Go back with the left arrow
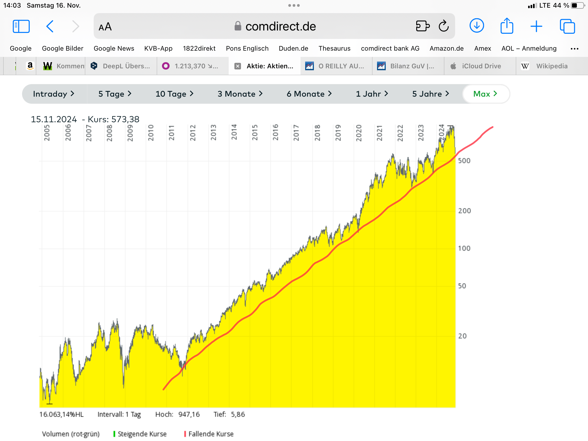The width and height of the screenshot is (588, 441). tap(50, 26)
